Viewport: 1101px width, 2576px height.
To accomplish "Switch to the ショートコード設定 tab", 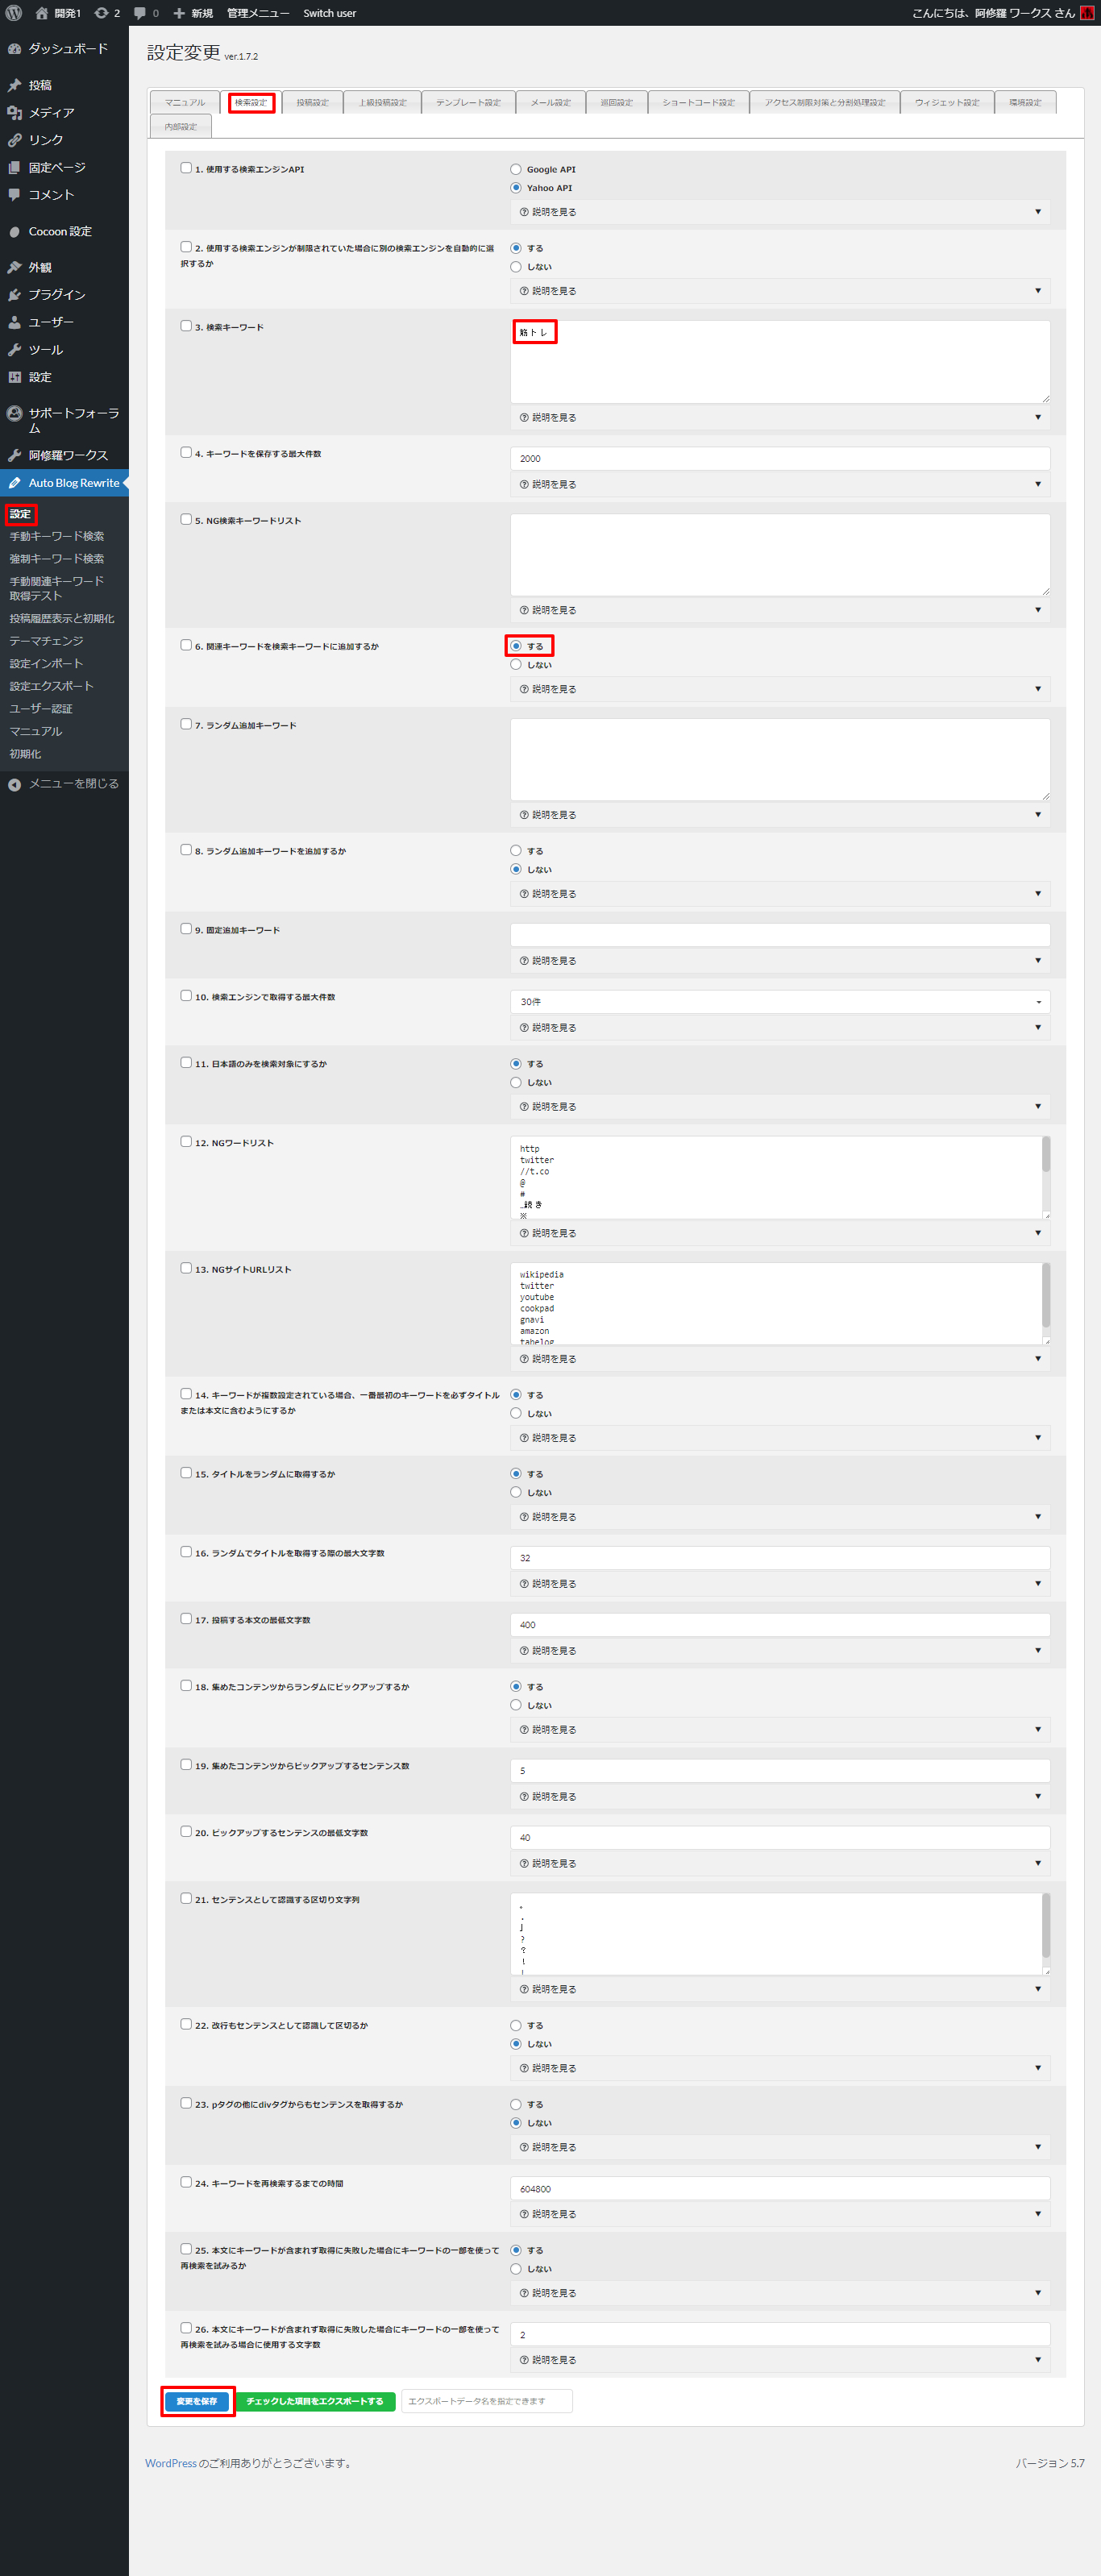I will pos(698,102).
